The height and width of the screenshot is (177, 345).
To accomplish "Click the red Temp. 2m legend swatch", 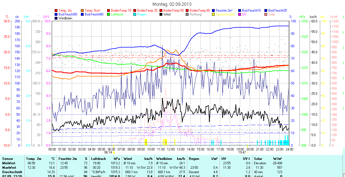I will [56, 10].
